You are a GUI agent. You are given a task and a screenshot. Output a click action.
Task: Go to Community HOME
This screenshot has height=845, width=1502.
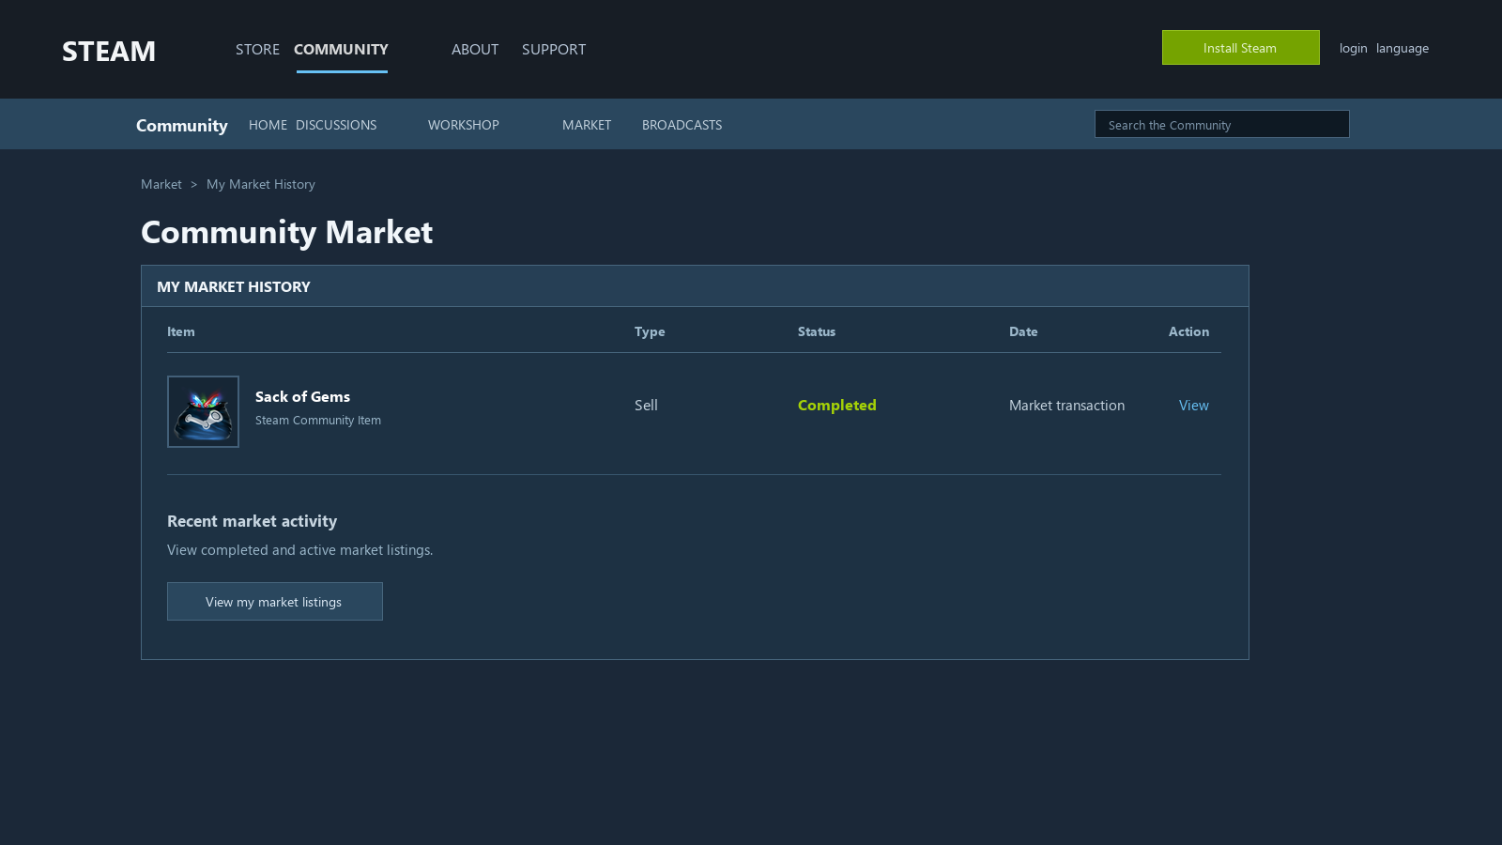[268, 125]
